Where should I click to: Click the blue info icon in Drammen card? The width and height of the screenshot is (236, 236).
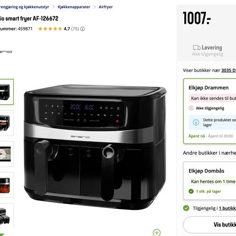coord(196,122)
